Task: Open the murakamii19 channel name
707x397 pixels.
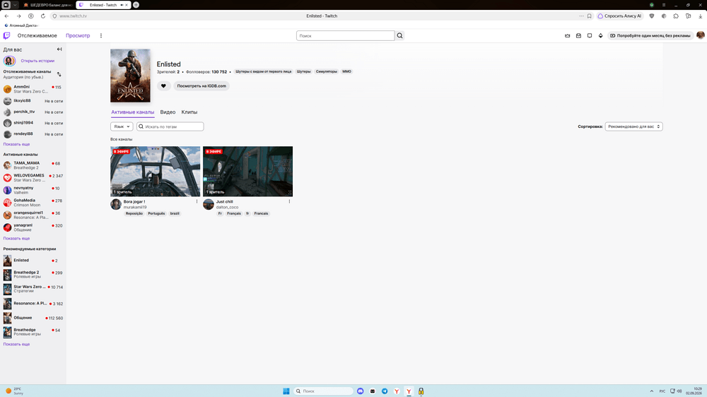Action: 135,207
